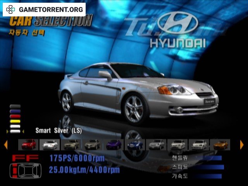Choose the third car thumbnail, beige sedan
The image size is (248, 186).
pyautogui.click(x=71, y=145)
